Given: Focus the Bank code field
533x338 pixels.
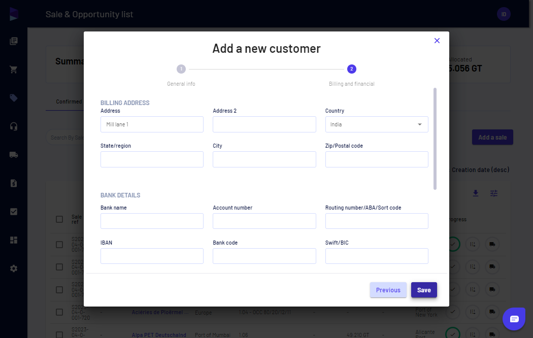Looking at the screenshot, I should (264, 256).
